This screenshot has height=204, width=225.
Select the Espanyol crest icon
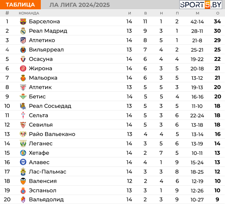(x=23, y=191)
